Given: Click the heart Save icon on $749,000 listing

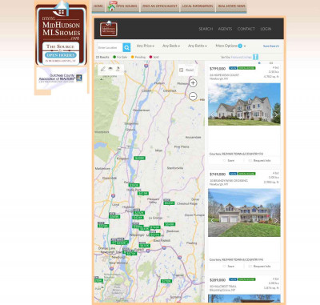Looking at the screenshot, I should pos(224,266).
